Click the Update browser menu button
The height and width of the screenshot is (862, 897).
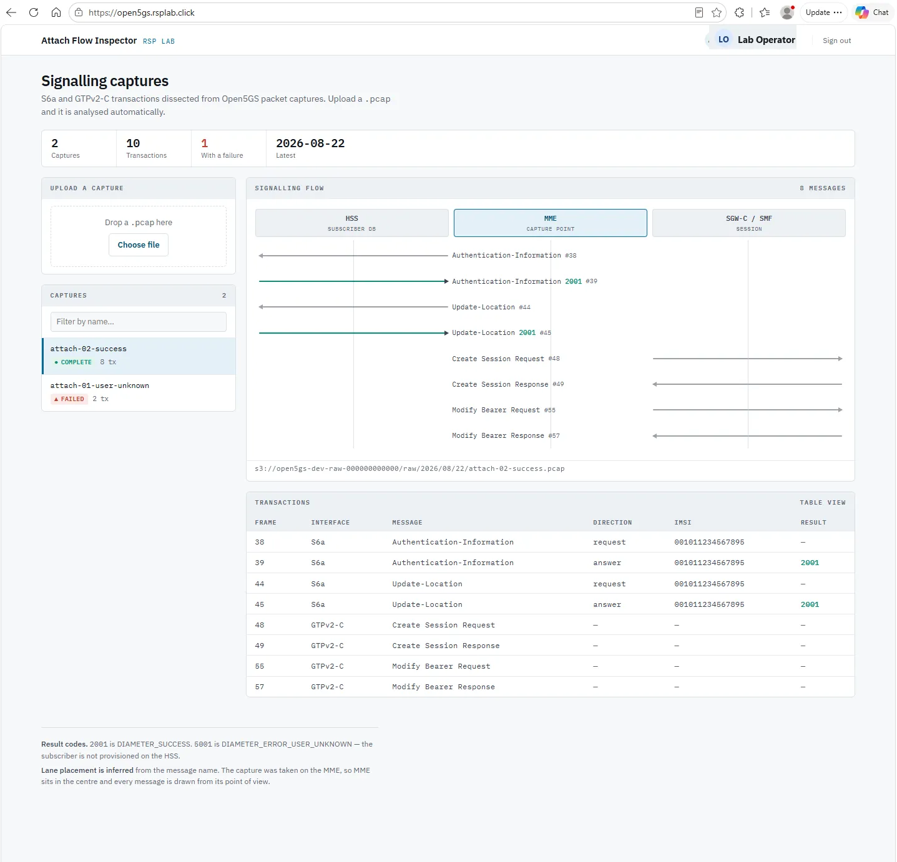[823, 12]
